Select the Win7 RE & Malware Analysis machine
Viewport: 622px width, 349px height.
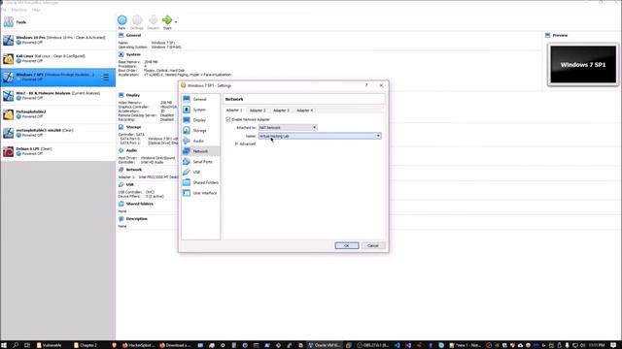pos(58,96)
